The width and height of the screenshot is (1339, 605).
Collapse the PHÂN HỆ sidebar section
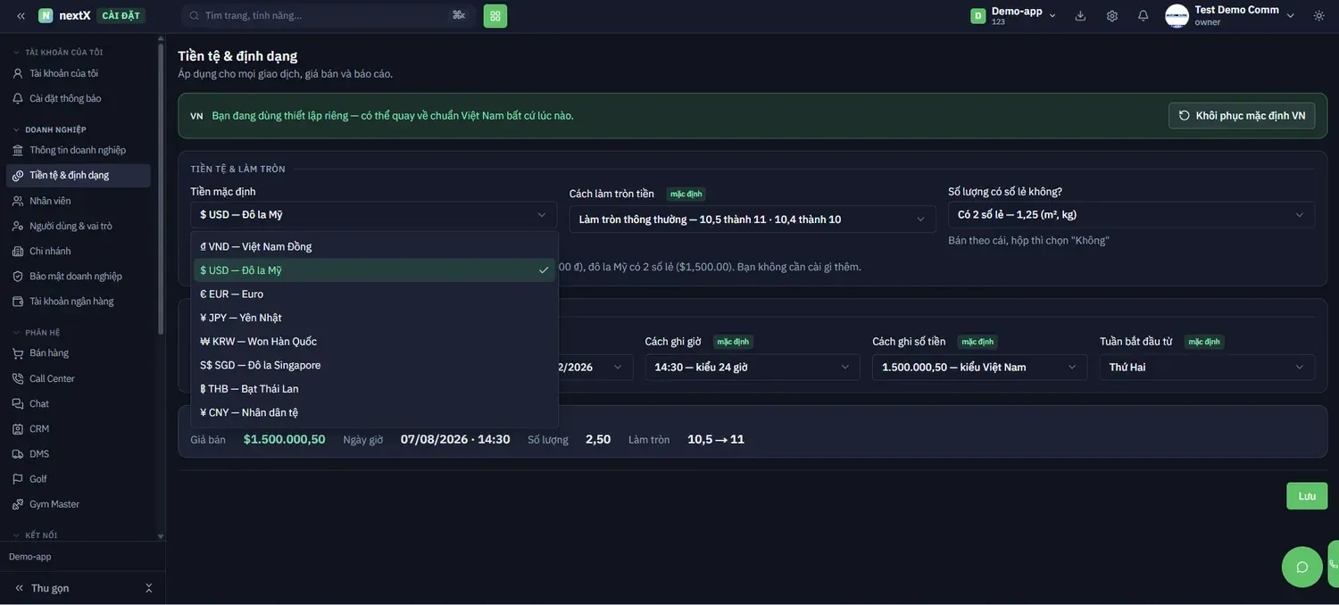click(37, 333)
